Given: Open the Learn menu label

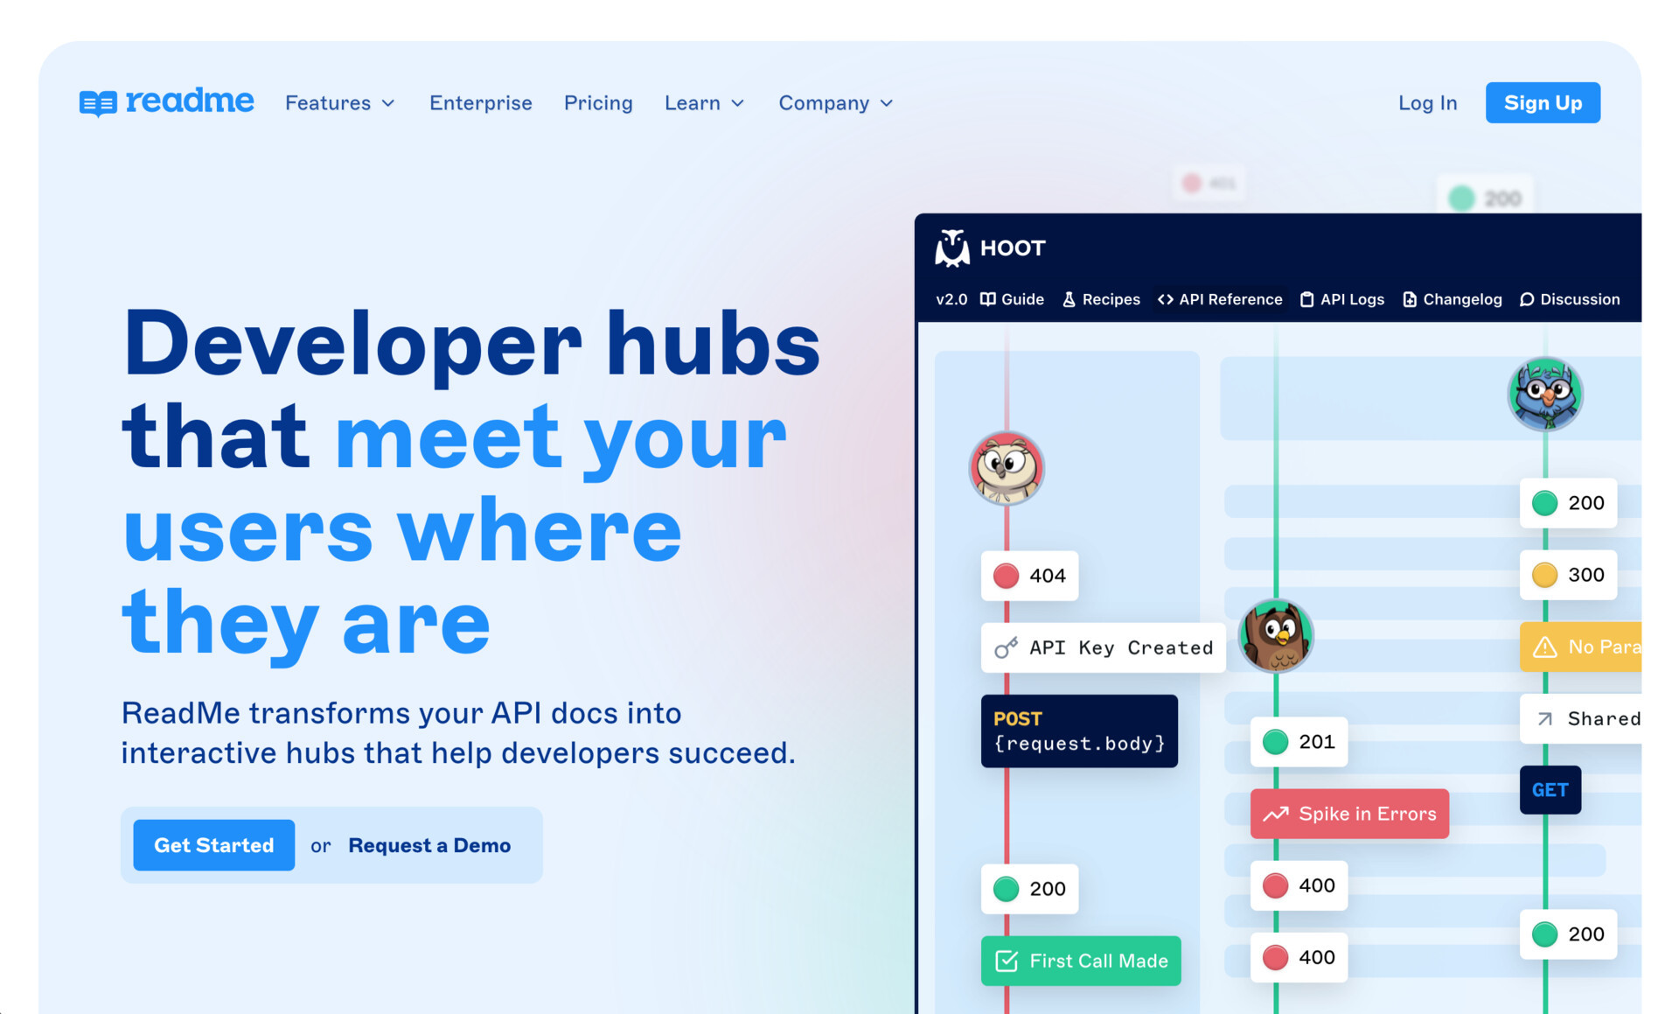Looking at the screenshot, I should 693,103.
